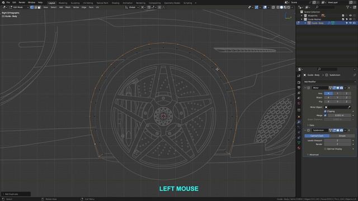Open the Material properties tab

(x=299, y=148)
